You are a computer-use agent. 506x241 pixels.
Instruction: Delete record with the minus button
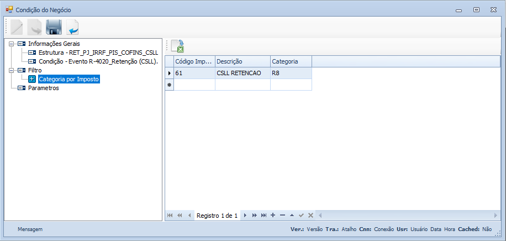point(282,216)
